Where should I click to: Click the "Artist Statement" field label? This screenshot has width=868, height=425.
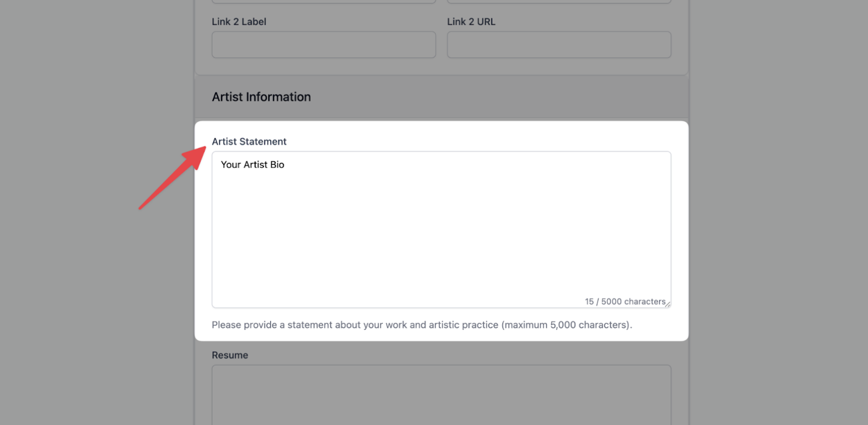tap(249, 142)
